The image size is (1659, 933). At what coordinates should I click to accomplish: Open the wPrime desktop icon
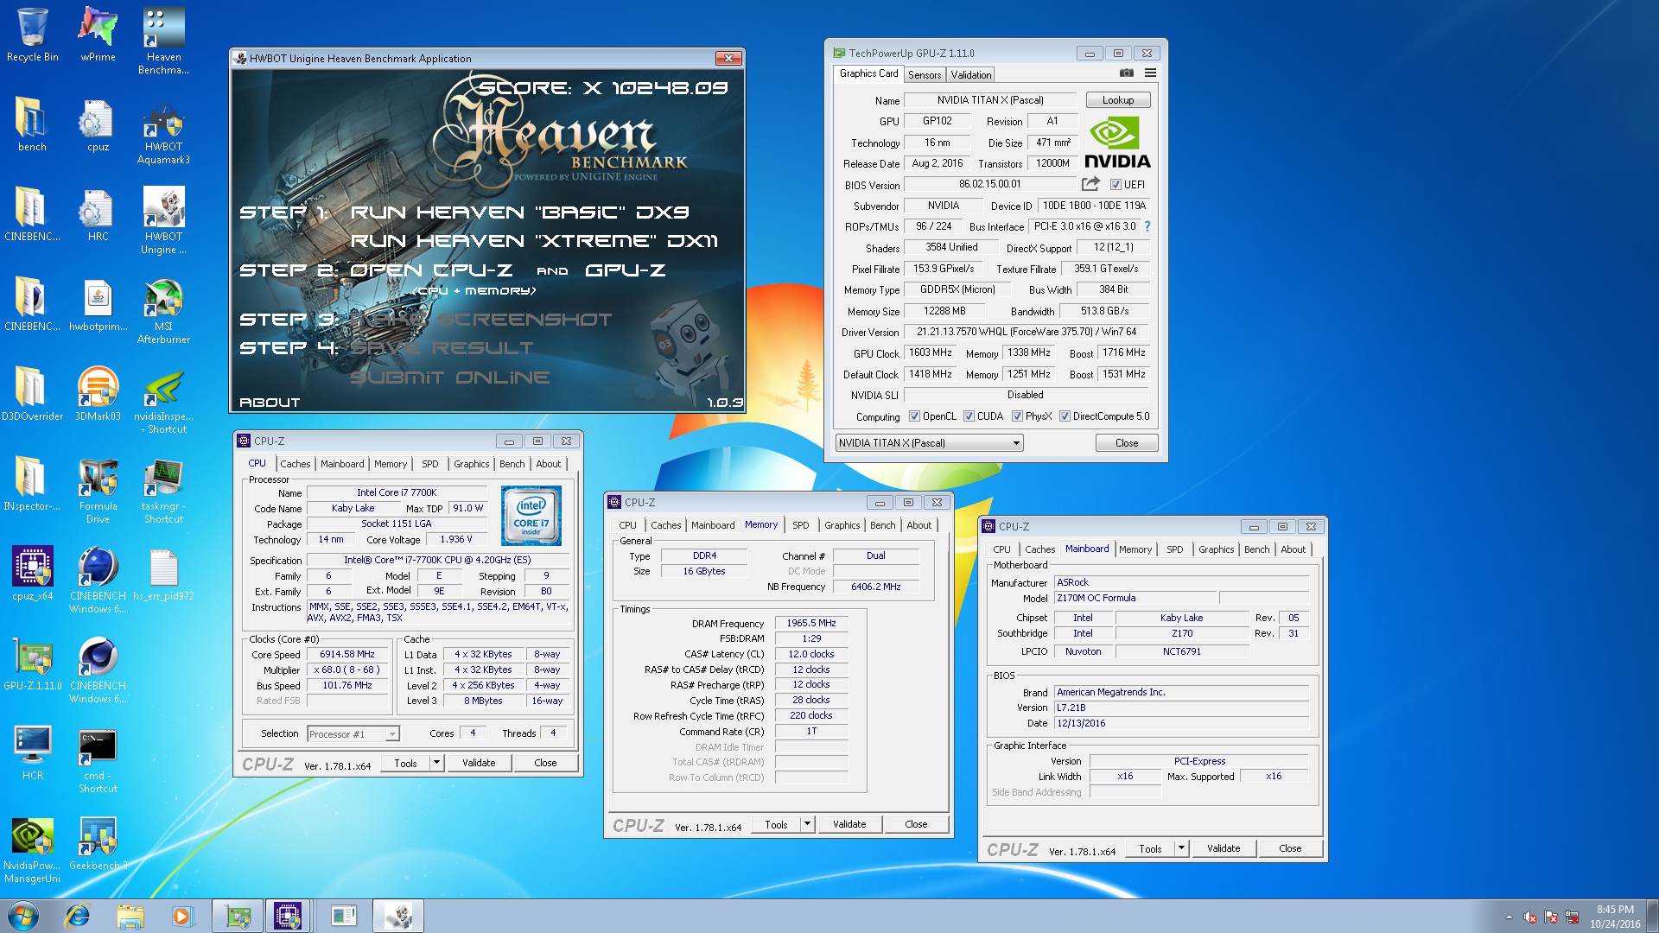tap(98, 35)
